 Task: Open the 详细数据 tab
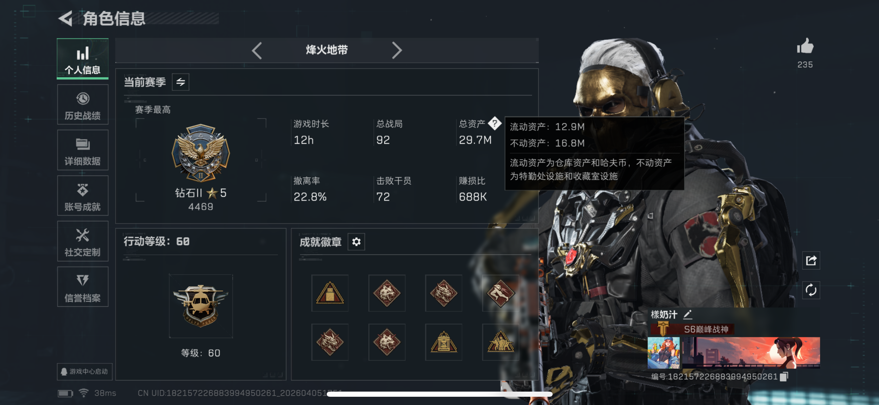[83, 150]
